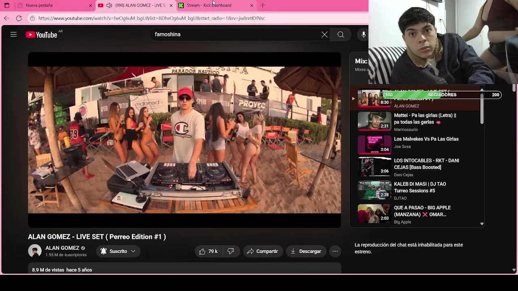Open ALAN GOMEZ channel avatar
518x291 pixels.
pos(35,251)
